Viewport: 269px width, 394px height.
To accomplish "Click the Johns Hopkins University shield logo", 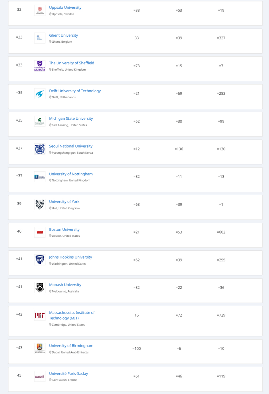I will click(x=40, y=260).
